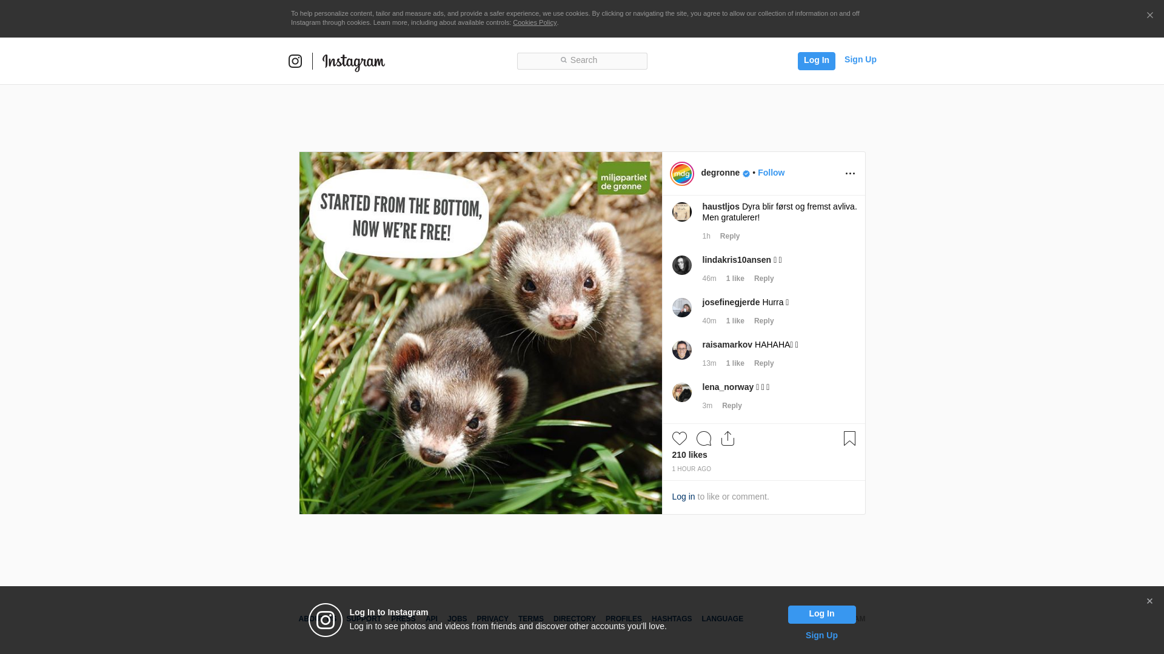Viewport: 1164px width, 654px height.
Task: Close the bottom login prompt banner
Action: (x=1149, y=601)
